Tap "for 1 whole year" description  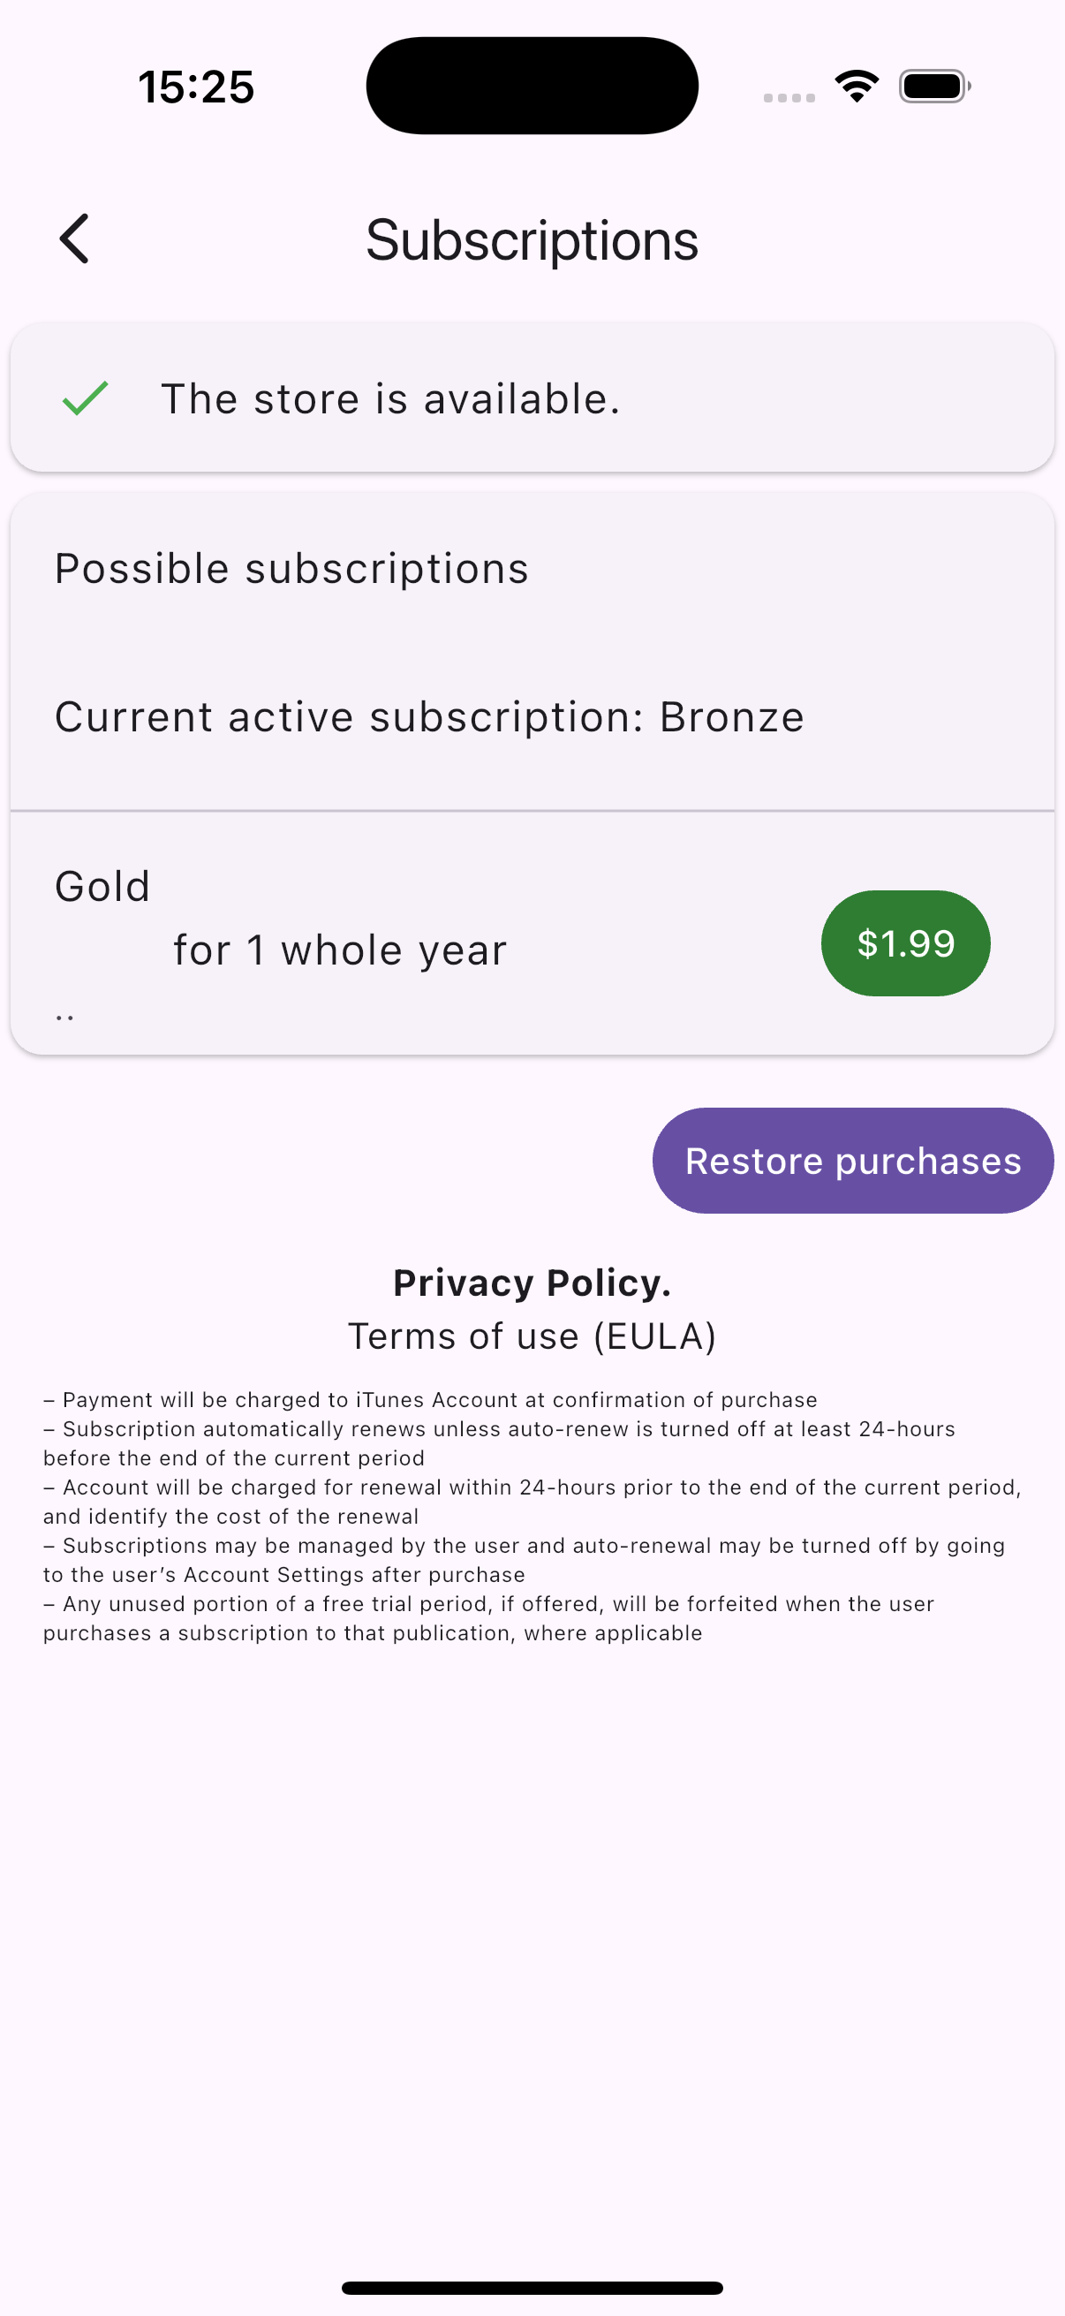click(340, 950)
